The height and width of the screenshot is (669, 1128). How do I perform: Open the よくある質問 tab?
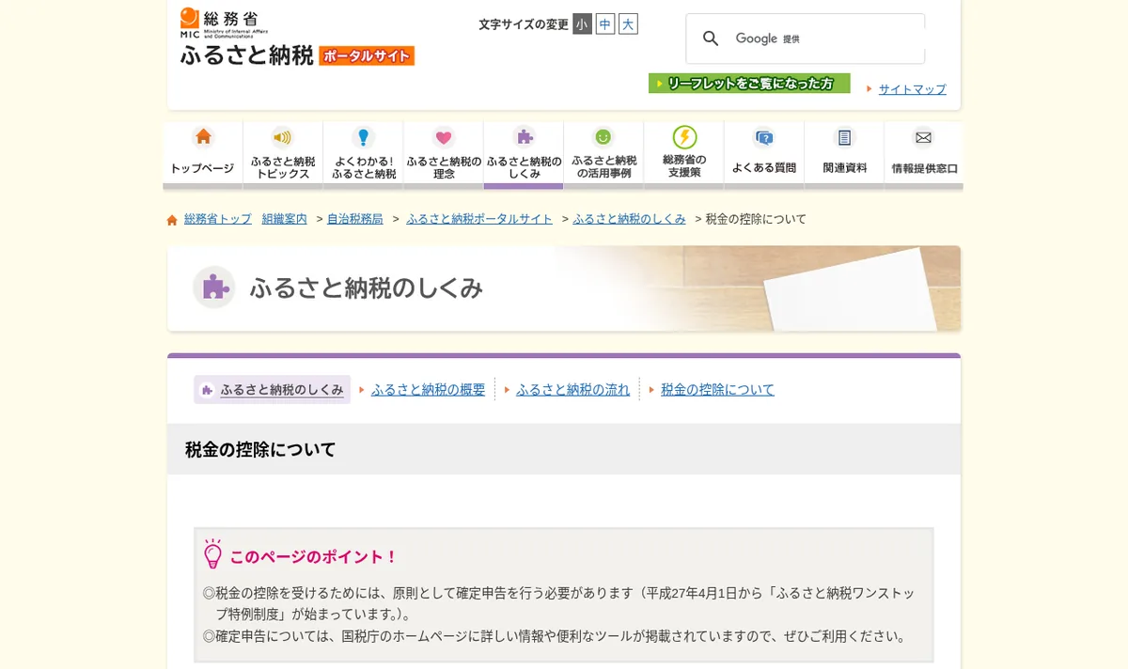click(764, 155)
